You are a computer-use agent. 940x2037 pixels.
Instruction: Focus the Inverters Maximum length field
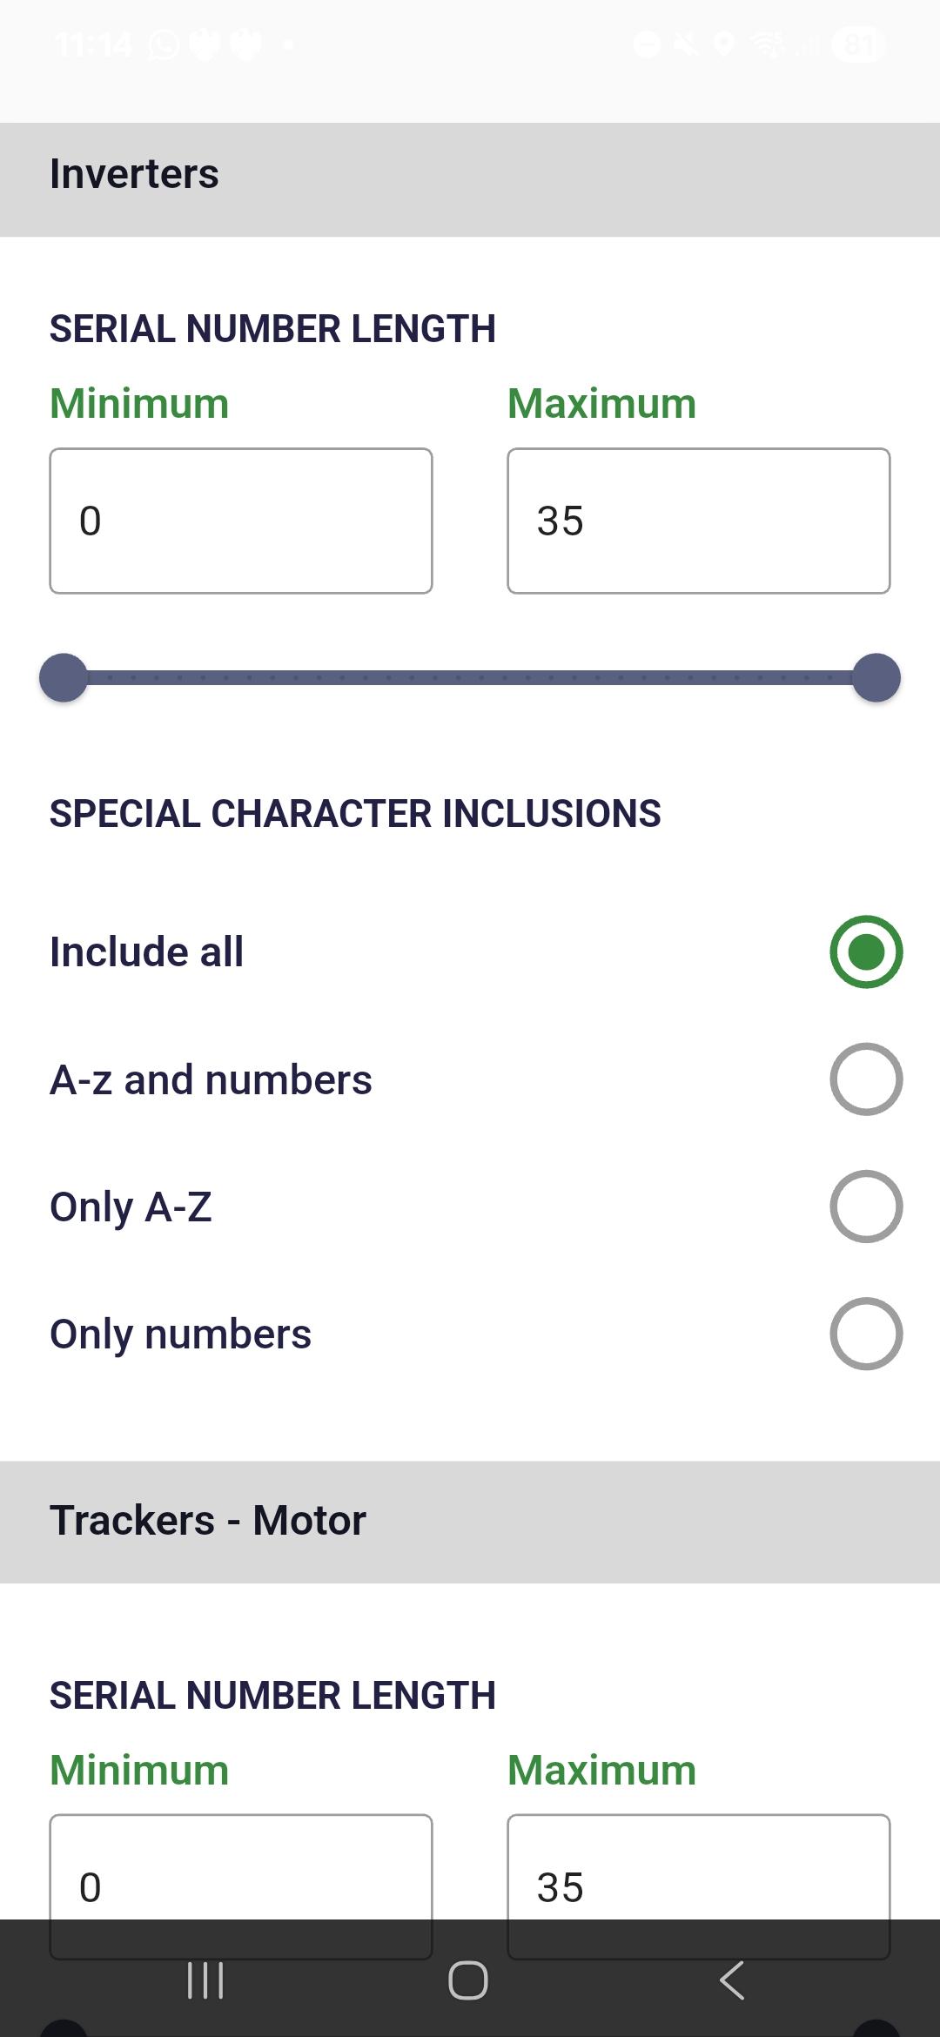tap(698, 521)
